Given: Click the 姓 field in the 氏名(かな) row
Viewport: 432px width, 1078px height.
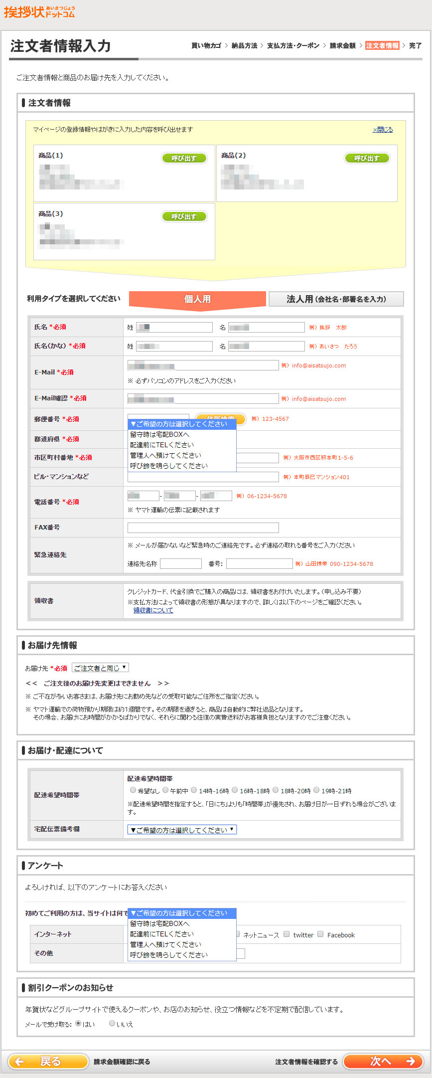Looking at the screenshot, I should [x=174, y=346].
